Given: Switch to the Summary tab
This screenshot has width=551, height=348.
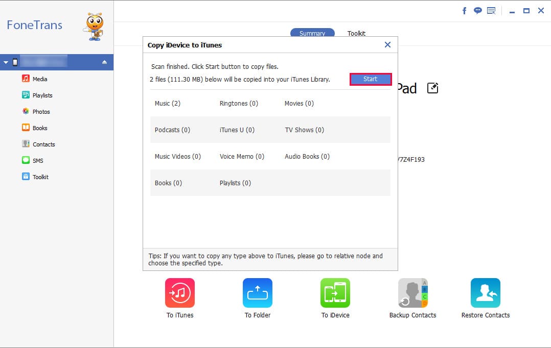Looking at the screenshot, I should tap(312, 33).
